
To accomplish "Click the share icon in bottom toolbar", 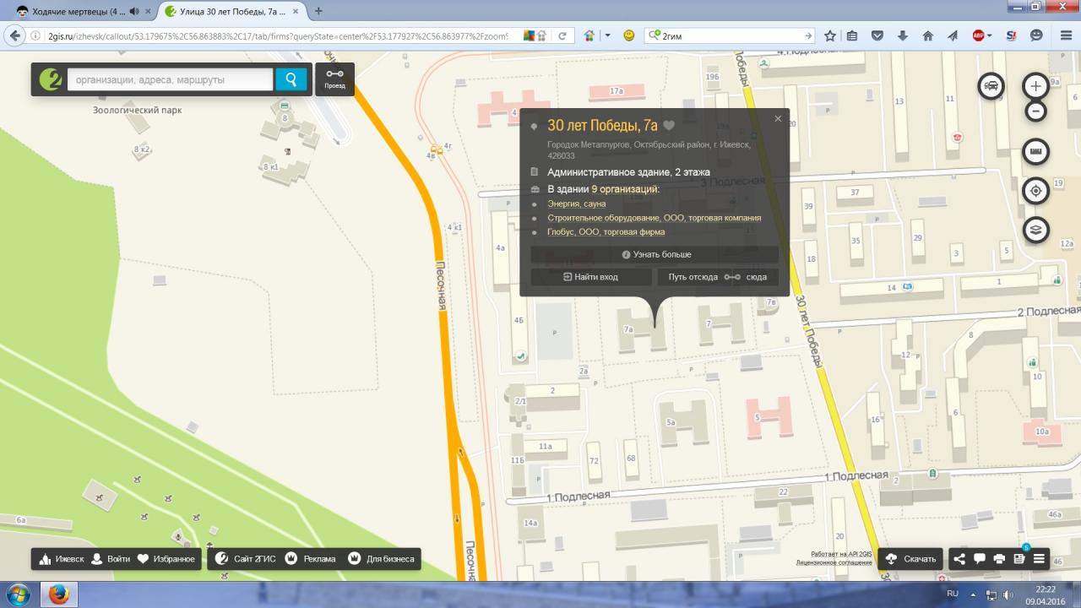I will coord(959,559).
